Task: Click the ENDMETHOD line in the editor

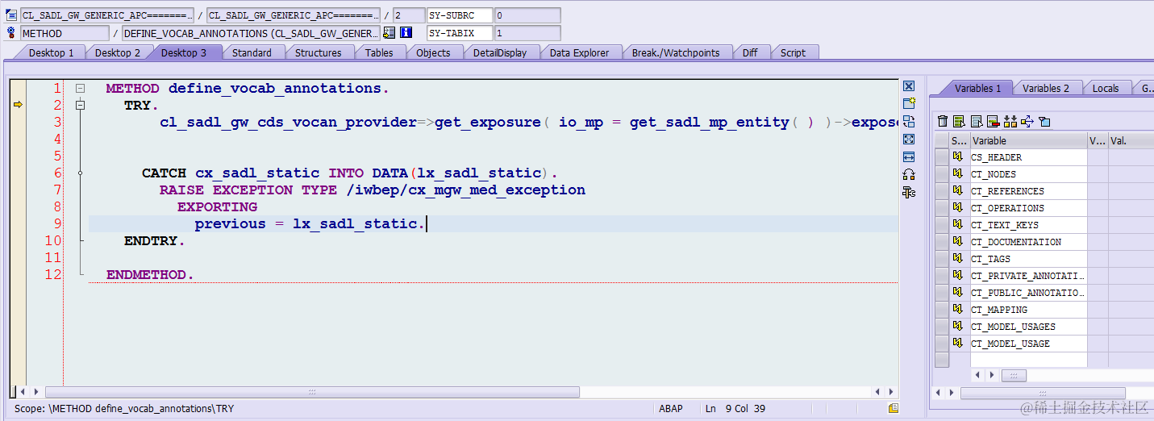Action: point(150,274)
